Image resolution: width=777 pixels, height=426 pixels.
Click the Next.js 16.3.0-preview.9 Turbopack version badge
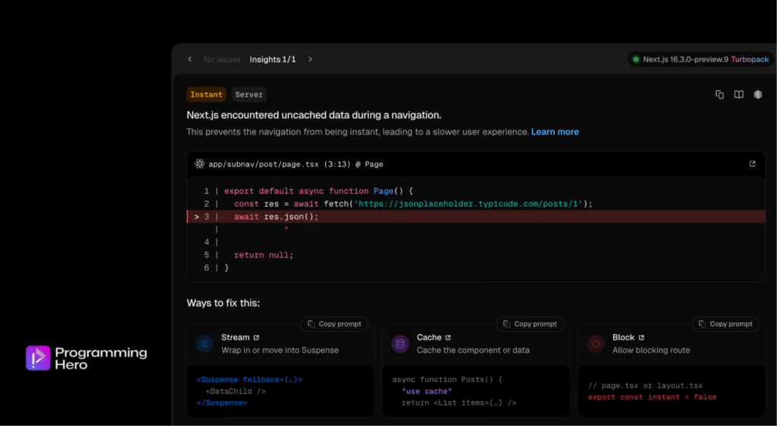click(700, 59)
